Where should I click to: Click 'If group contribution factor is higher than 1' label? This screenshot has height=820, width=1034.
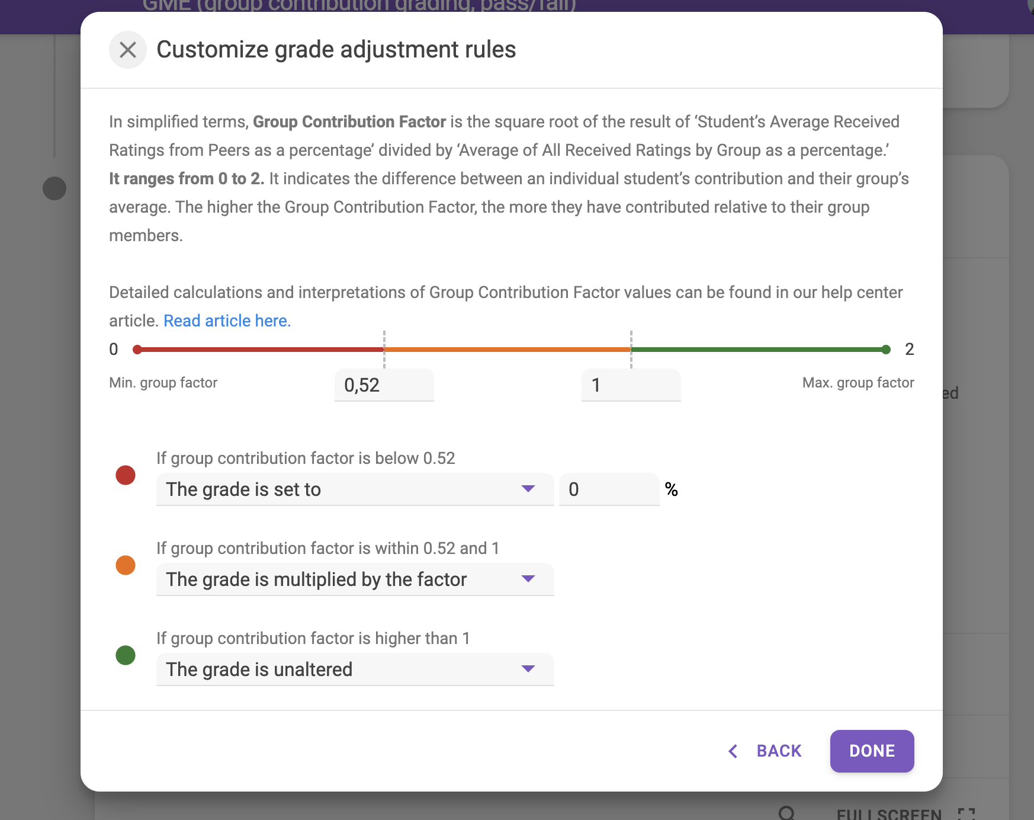click(x=313, y=638)
